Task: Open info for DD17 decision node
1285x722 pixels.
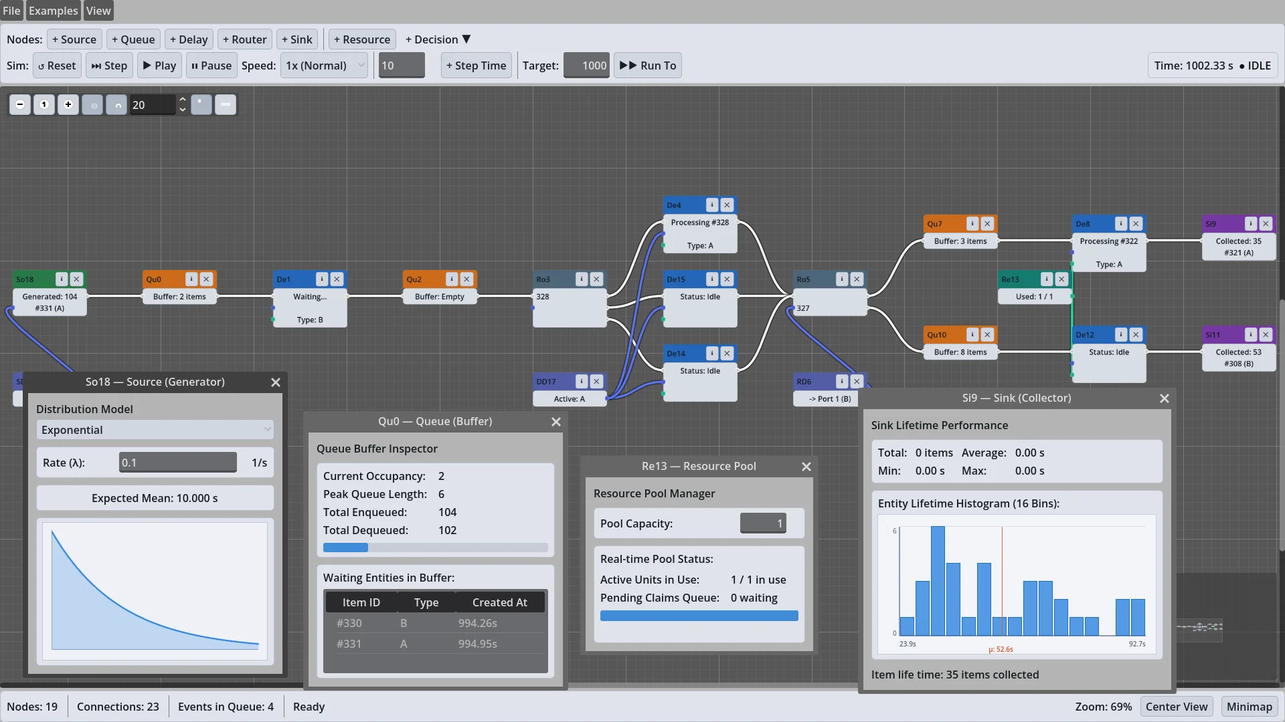Action: click(582, 381)
